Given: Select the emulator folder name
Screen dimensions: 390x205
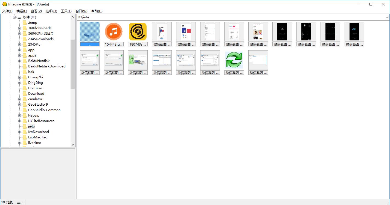Looking at the screenshot, I should click(x=35, y=99).
